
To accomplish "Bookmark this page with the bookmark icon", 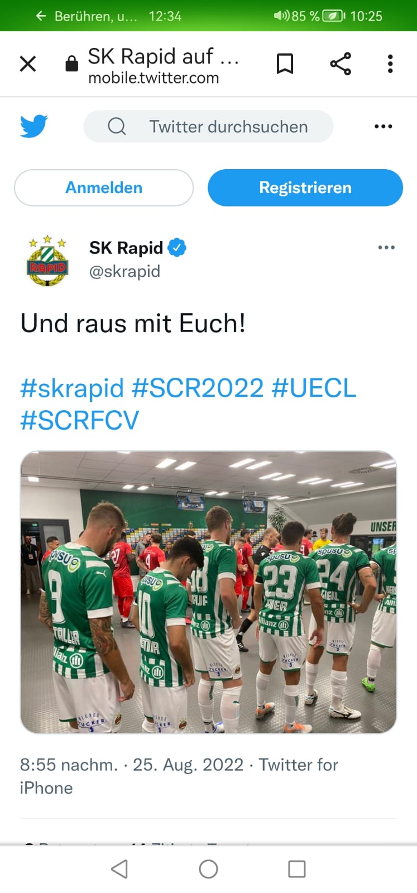I will (x=285, y=64).
